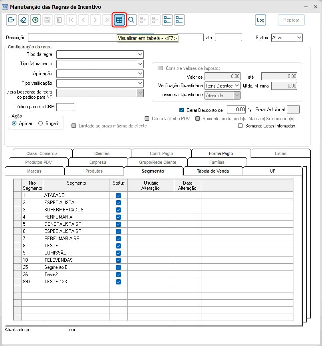Screen dimensions: 322x346
Task: Uncheck status for TESTE 123 segment
Action: [119, 282]
